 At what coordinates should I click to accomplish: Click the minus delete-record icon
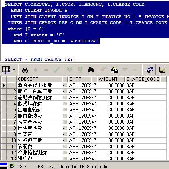[x=46, y=70]
